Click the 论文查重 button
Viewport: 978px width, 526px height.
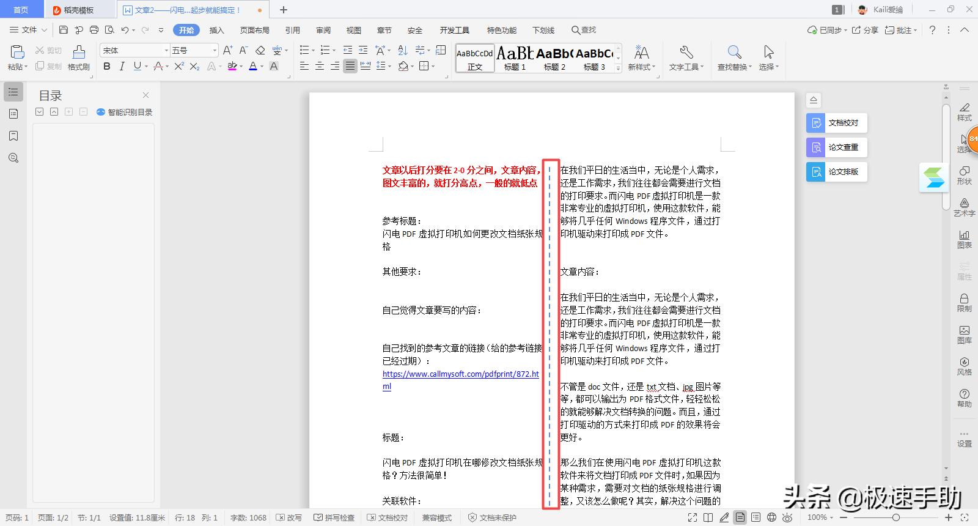(836, 147)
